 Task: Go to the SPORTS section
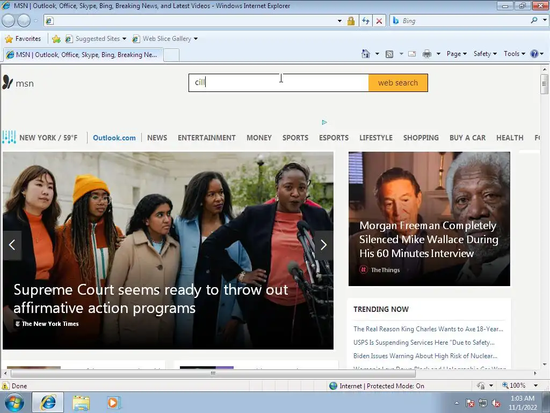295,138
